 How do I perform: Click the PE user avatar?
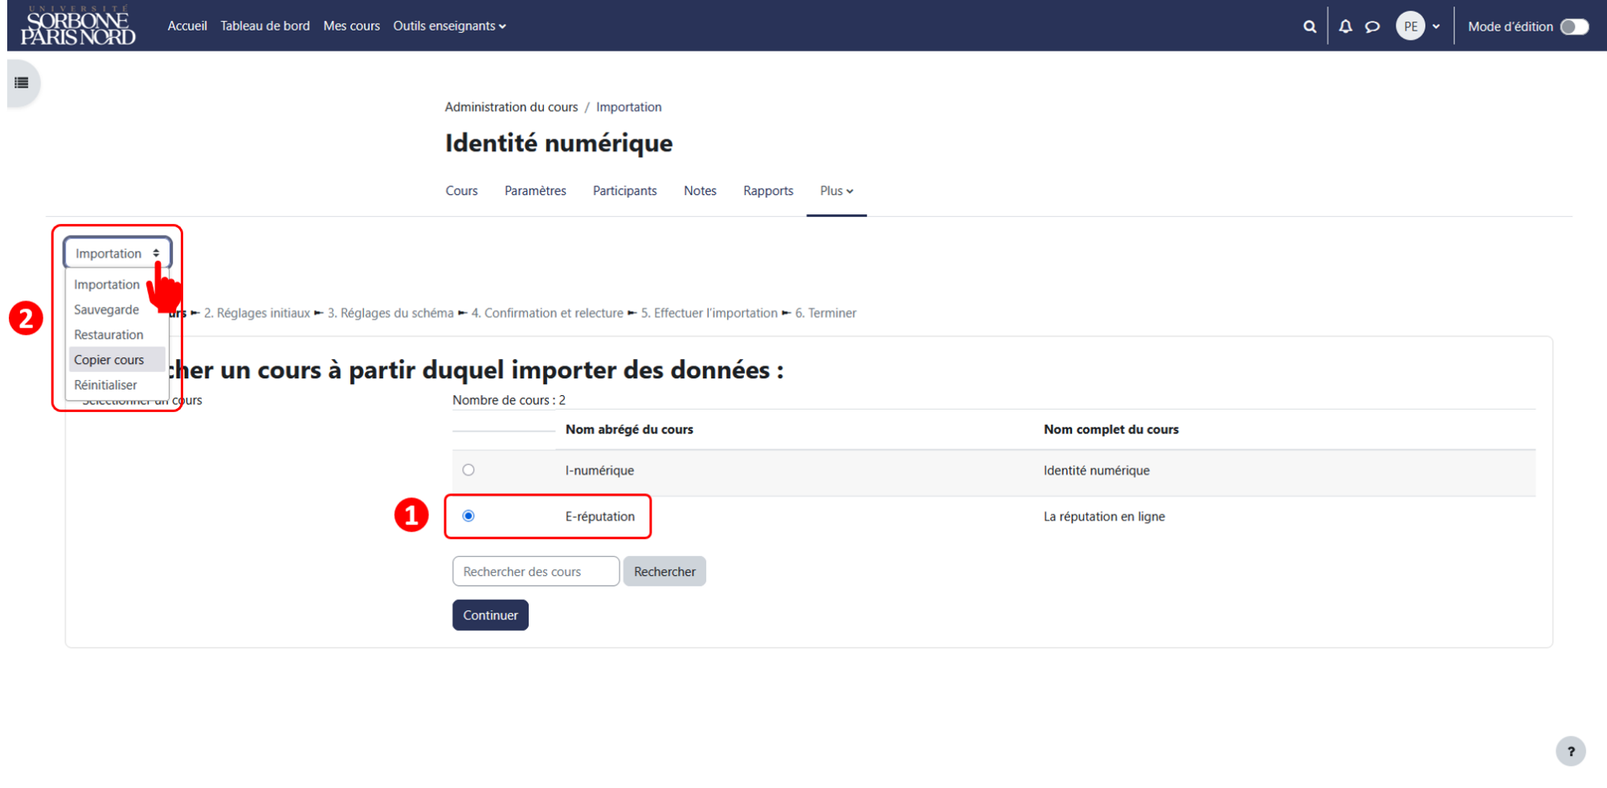[1410, 27]
